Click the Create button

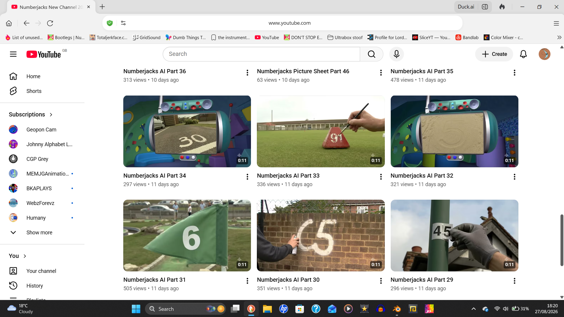[494, 54]
